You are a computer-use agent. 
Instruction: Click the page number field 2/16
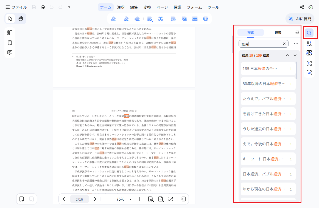tap(79, 199)
